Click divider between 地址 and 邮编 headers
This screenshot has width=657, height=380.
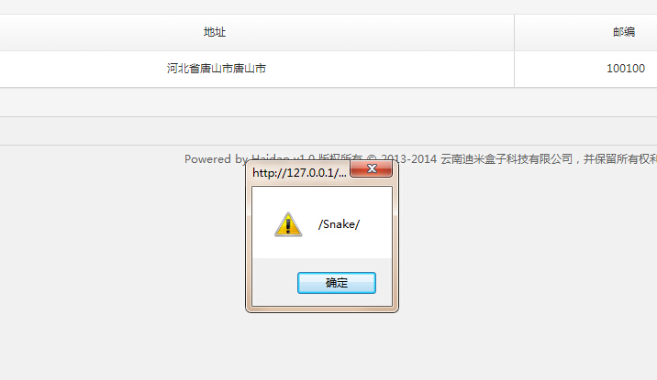click(515, 32)
